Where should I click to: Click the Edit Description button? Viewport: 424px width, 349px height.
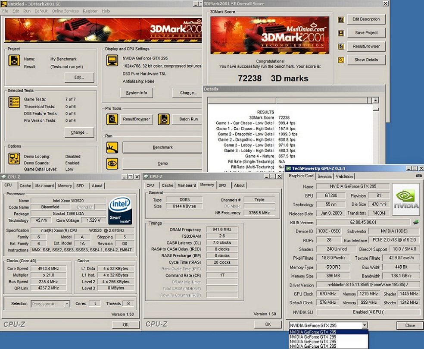366,19
